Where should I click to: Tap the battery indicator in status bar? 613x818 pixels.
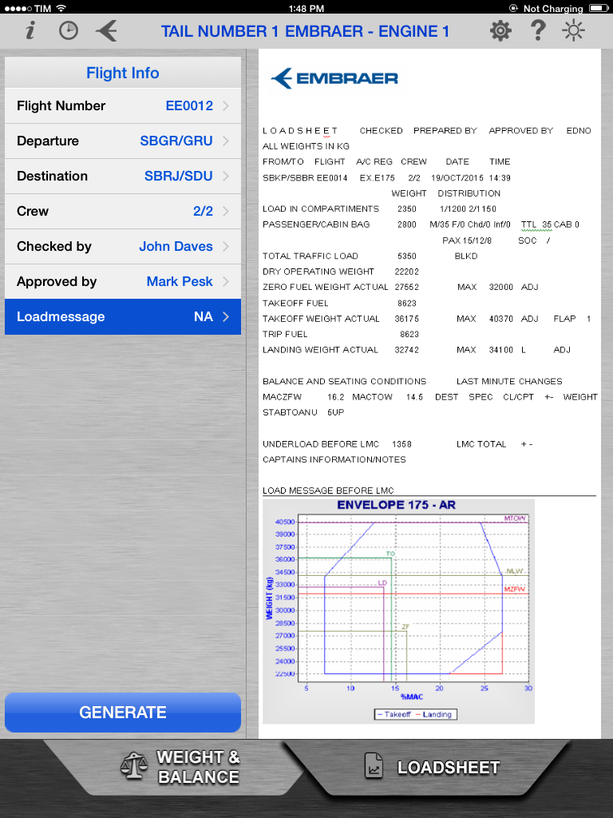coord(599,8)
